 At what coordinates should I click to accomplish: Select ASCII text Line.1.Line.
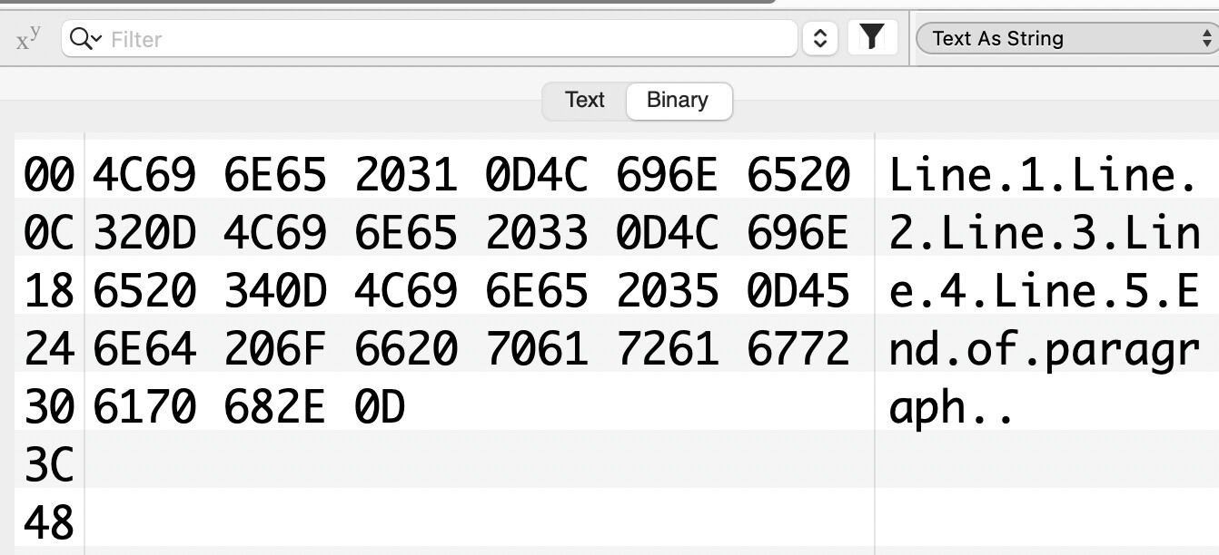[x=1043, y=175]
